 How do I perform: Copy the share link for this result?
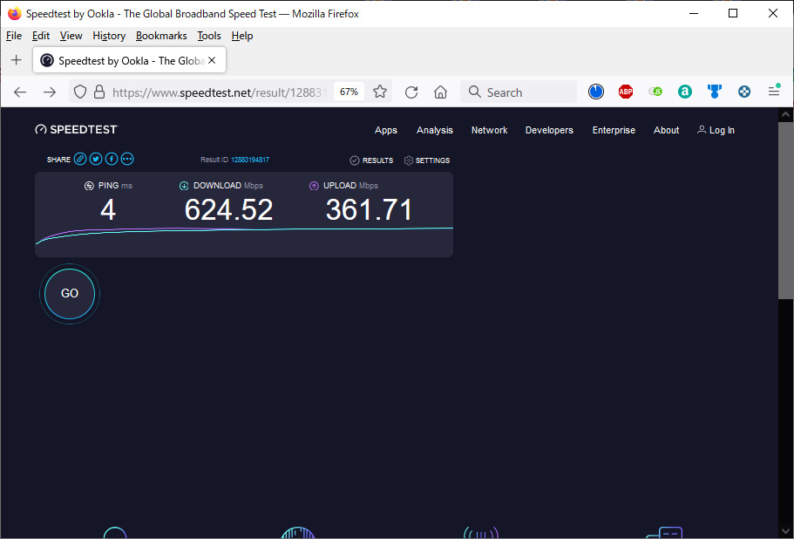80,160
